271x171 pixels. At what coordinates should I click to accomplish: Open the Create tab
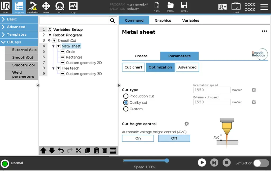click(141, 56)
